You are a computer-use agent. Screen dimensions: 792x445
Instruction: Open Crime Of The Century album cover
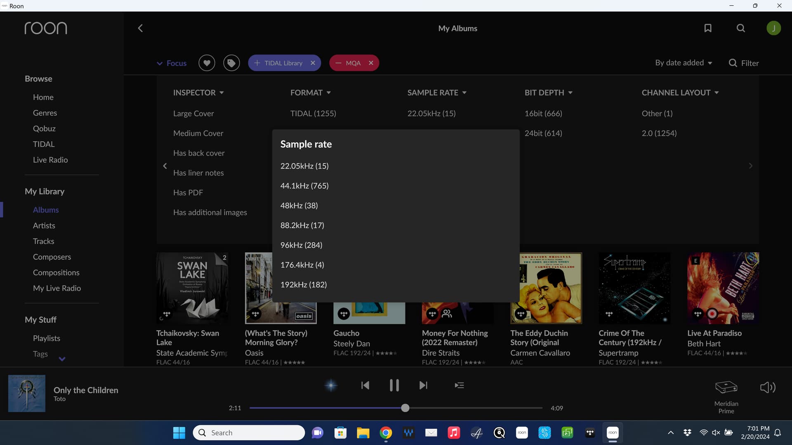click(634, 288)
